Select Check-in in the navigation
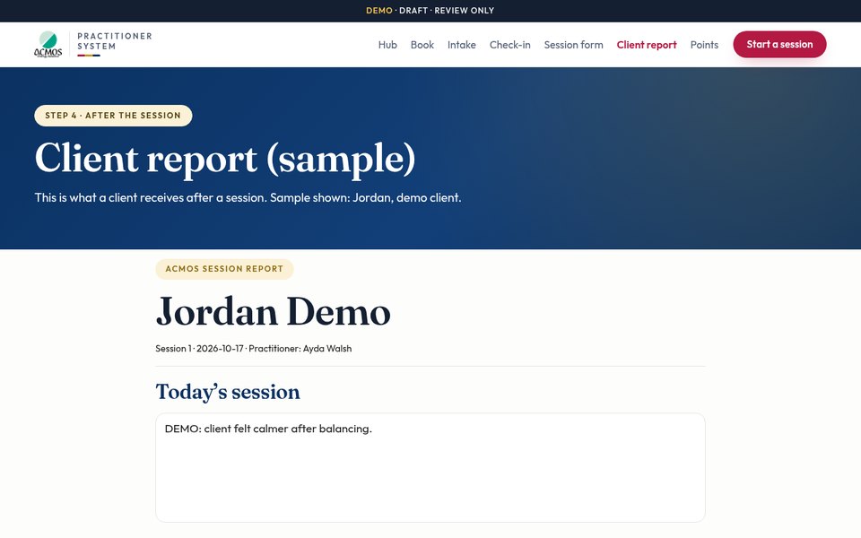The height and width of the screenshot is (538, 861). tap(509, 45)
